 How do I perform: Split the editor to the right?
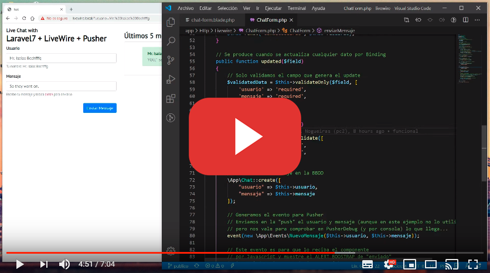pyautogui.click(x=465, y=20)
